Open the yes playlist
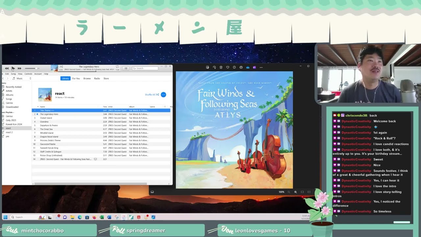This screenshot has height=237, width=421. (8, 136)
